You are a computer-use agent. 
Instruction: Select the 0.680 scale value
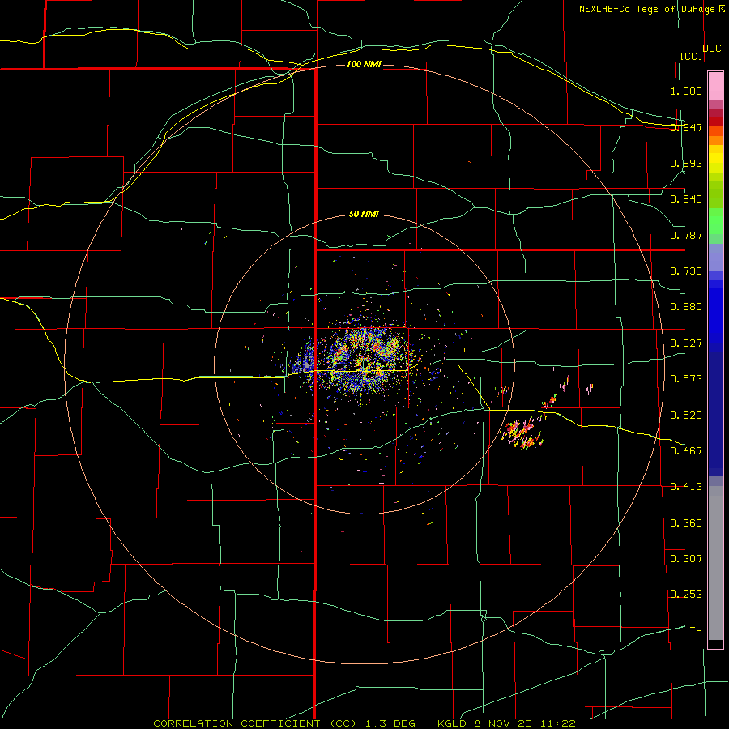pos(686,307)
